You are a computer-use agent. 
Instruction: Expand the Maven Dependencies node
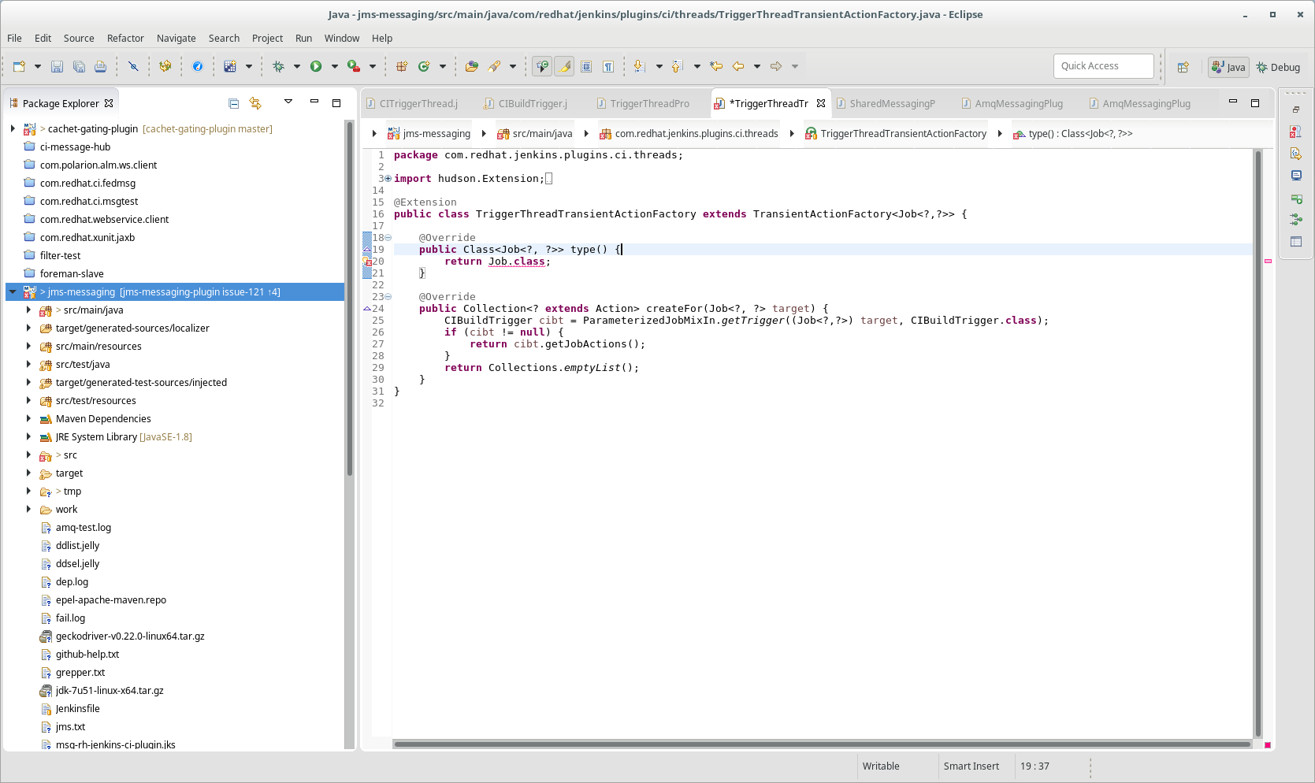point(28,418)
